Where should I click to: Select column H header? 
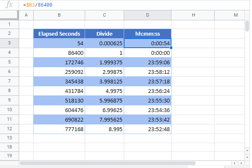tap(193, 15)
